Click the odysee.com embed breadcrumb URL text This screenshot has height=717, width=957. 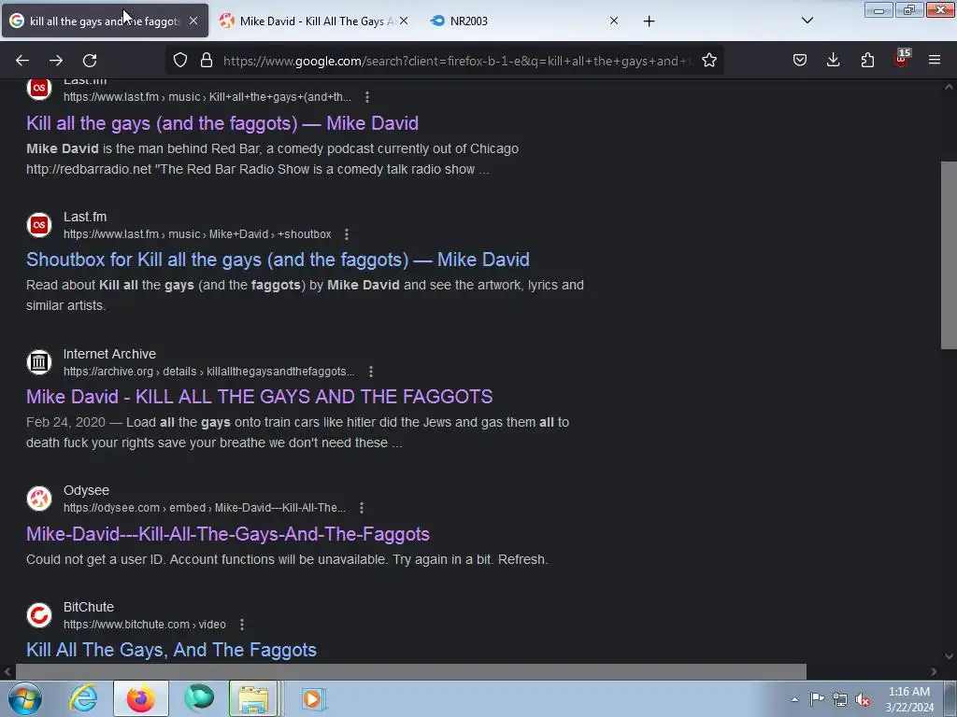205,508
